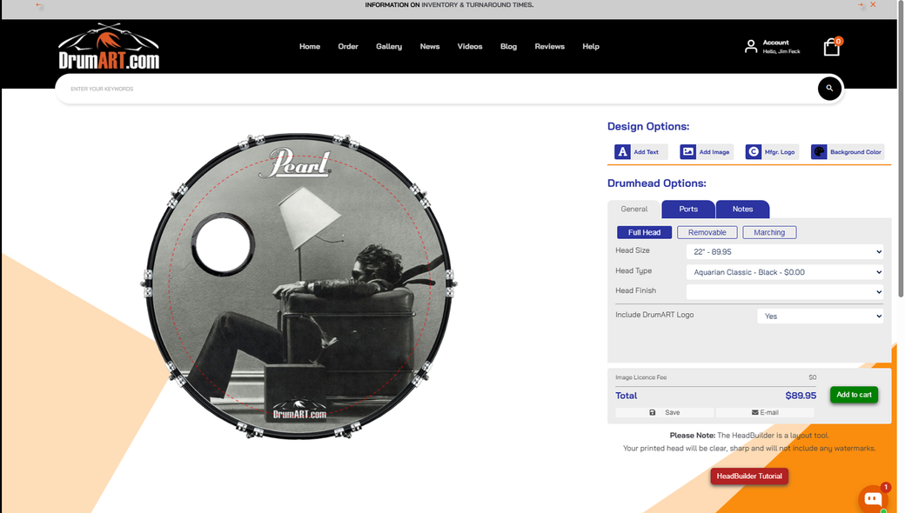Go to the DrumART.com logo homepage
905x513 pixels.
[x=109, y=48]
